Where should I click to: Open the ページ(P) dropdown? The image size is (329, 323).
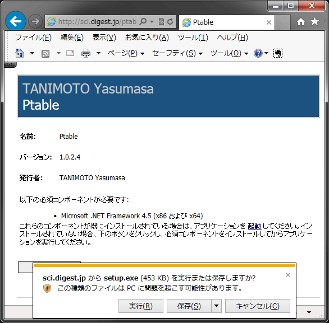click(126, 53)
